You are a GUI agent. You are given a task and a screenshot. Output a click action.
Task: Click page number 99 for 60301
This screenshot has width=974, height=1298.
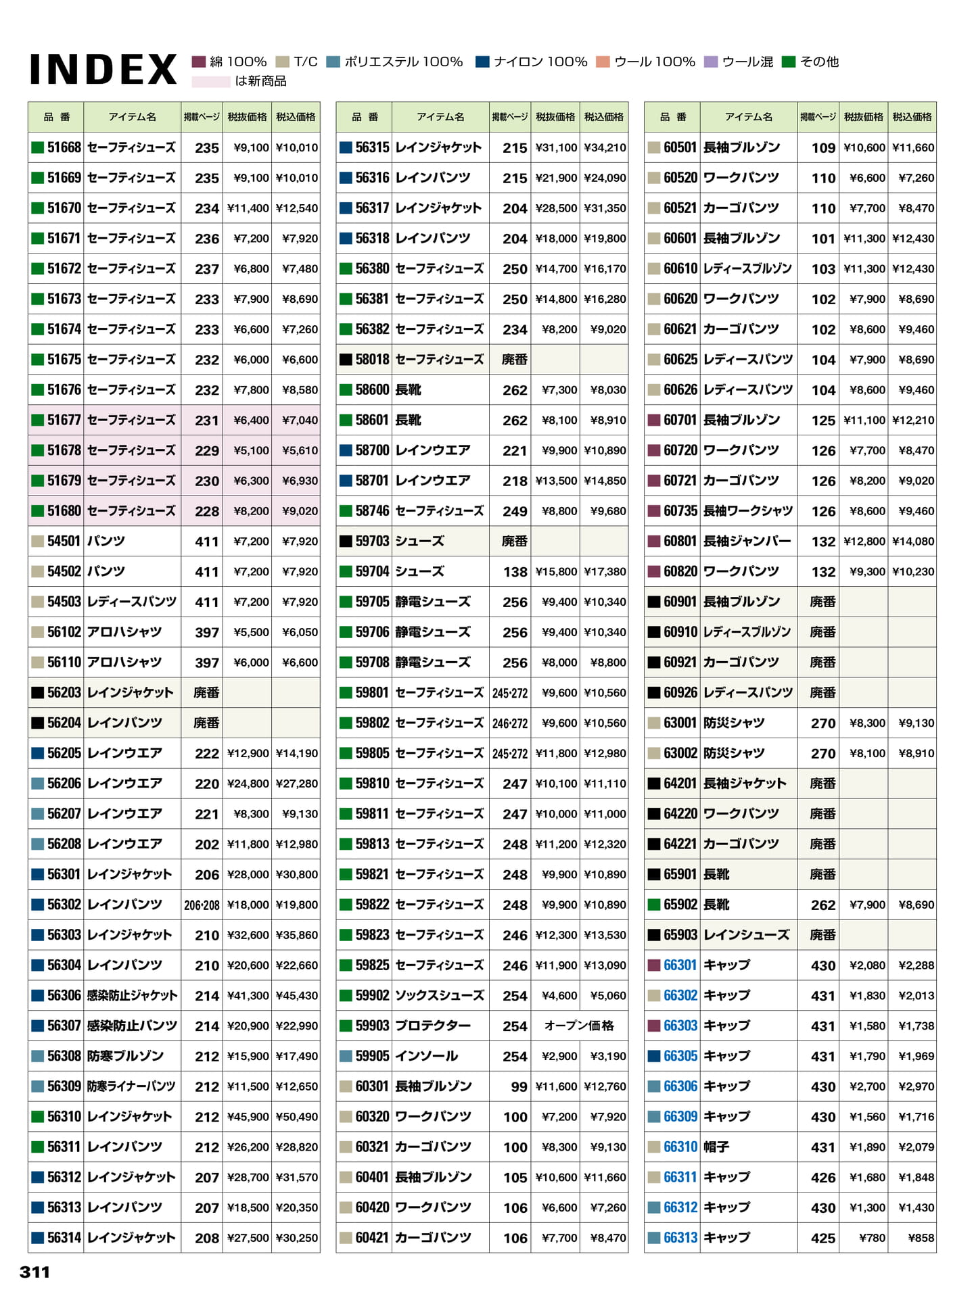coord(519,1087)
